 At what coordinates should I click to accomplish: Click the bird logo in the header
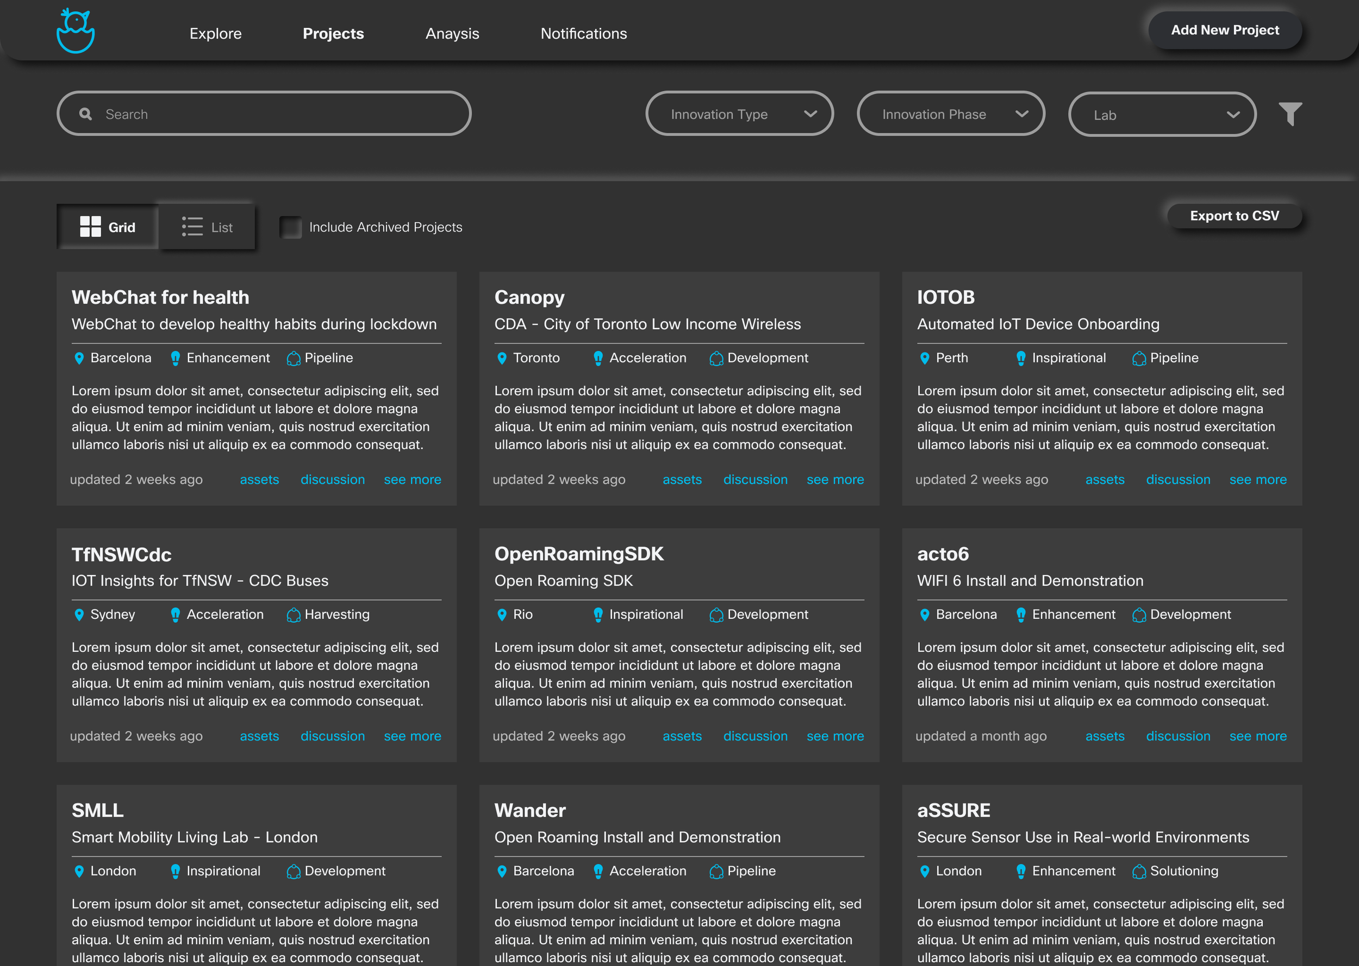76,31
